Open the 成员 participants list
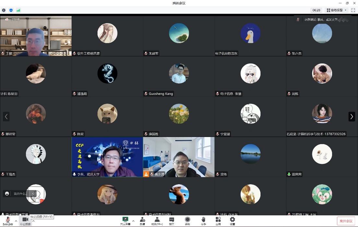 coord(157,220)
